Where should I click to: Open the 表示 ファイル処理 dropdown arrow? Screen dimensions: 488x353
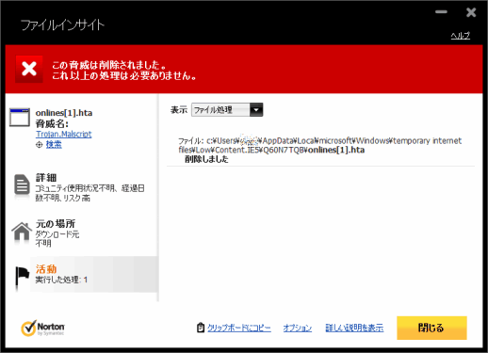[x=256, y=110]
